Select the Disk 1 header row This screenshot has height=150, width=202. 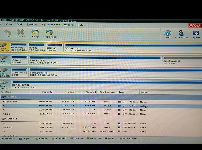tap(101, 97)
